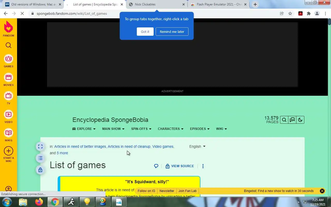Click the browser back arrow

[6, 13]
